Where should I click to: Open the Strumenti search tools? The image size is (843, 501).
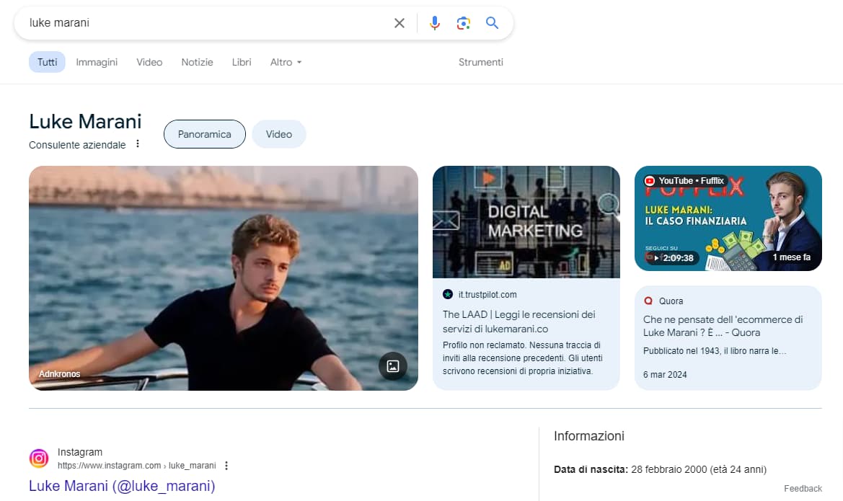(481, 63)
